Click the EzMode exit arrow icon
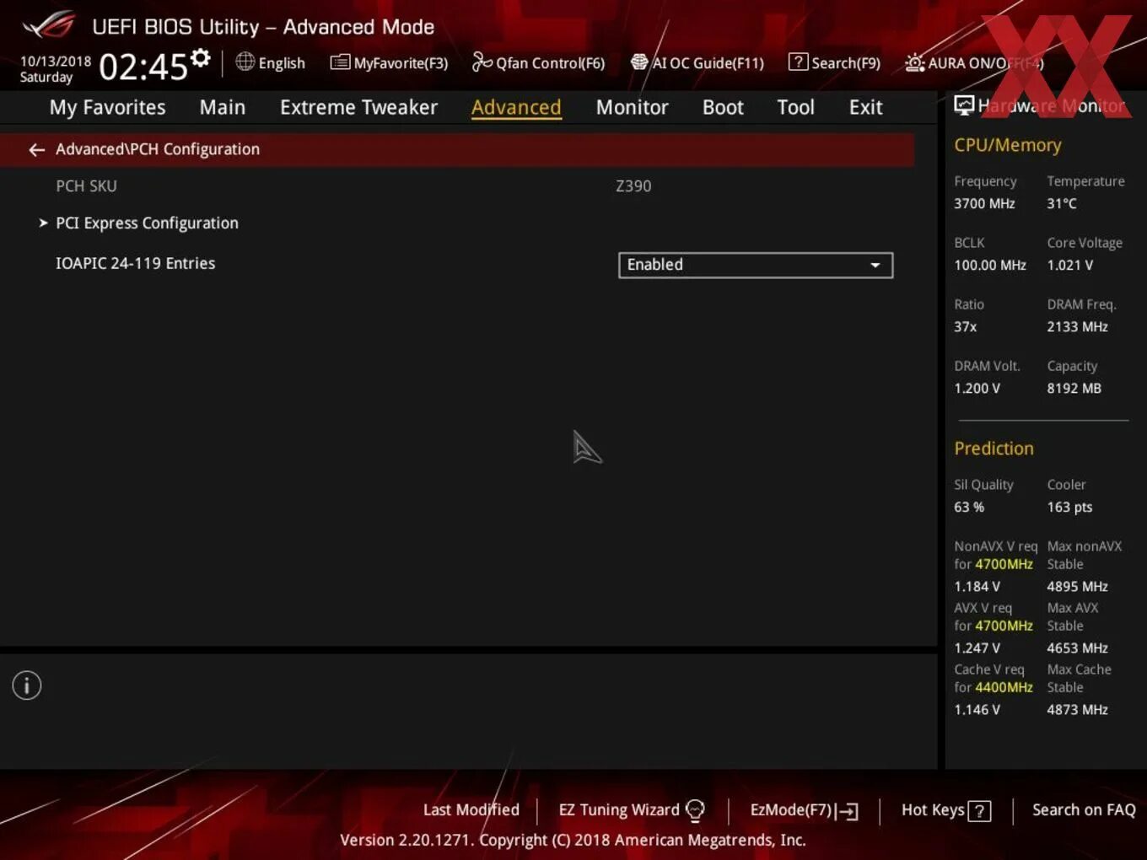 [848, 811]
